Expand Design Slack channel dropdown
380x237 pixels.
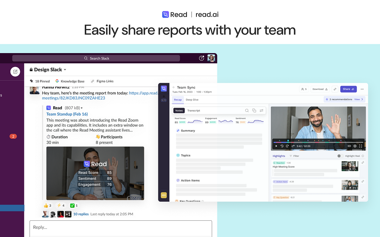tap(65, 70)
